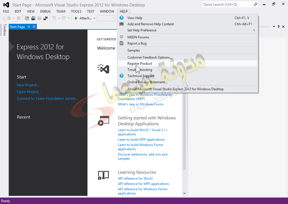
Task: Select Troubleshooting menu item
Action: click(188, 70)
